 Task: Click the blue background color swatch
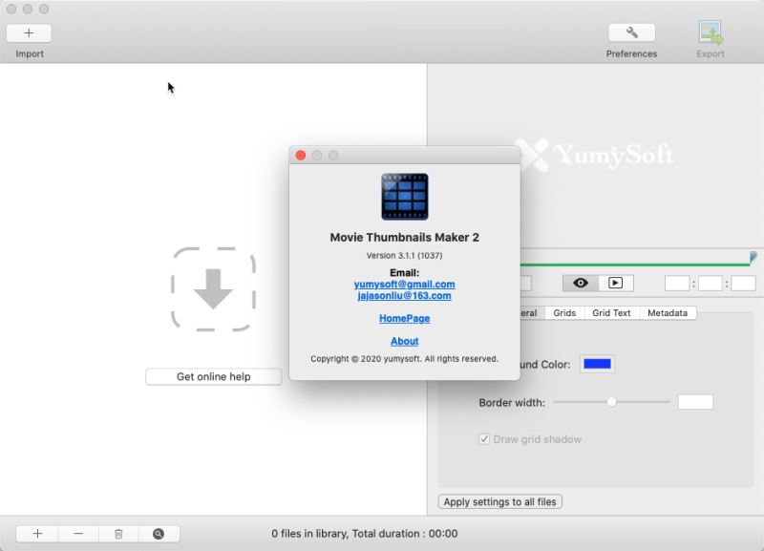tap(598, 364)
